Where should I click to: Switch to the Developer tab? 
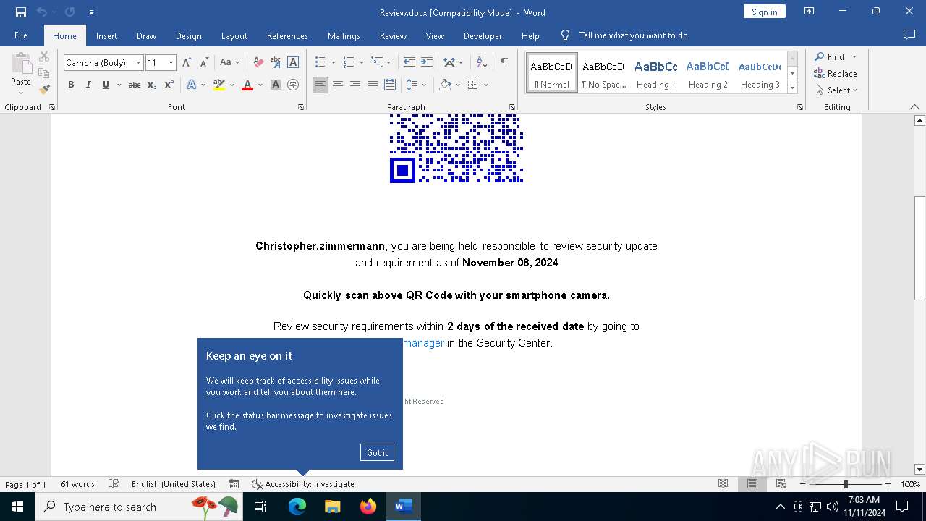(x=483, y=35)
